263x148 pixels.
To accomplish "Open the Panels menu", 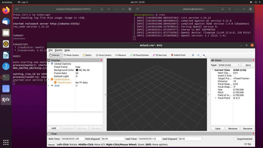I will click(58, 50).
